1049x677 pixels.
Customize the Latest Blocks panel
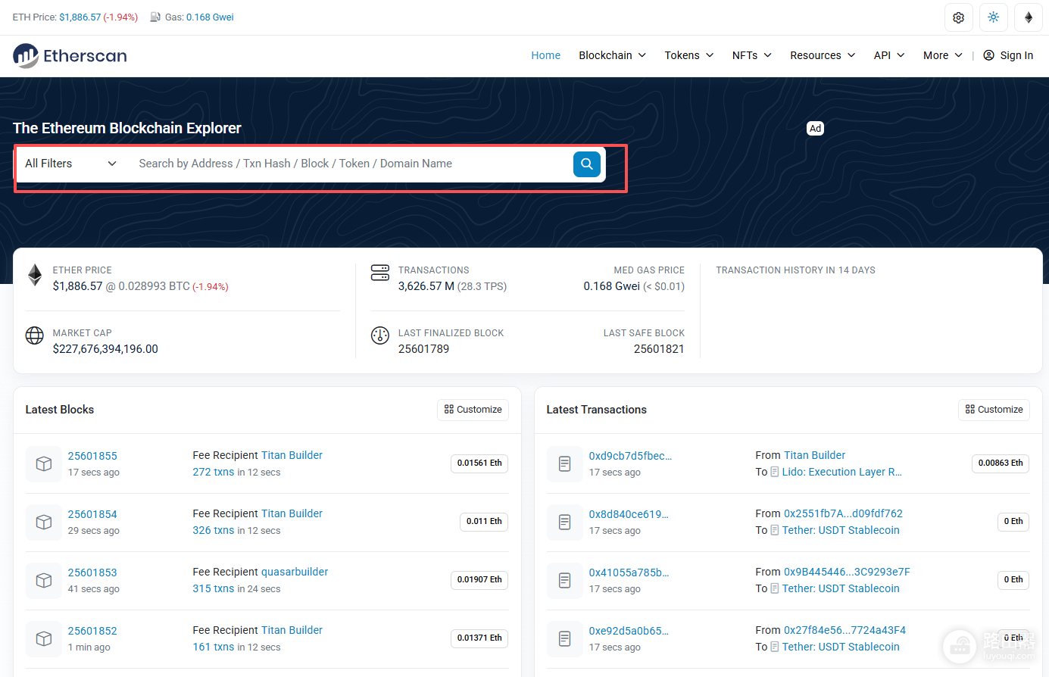(x=473, y=410)
